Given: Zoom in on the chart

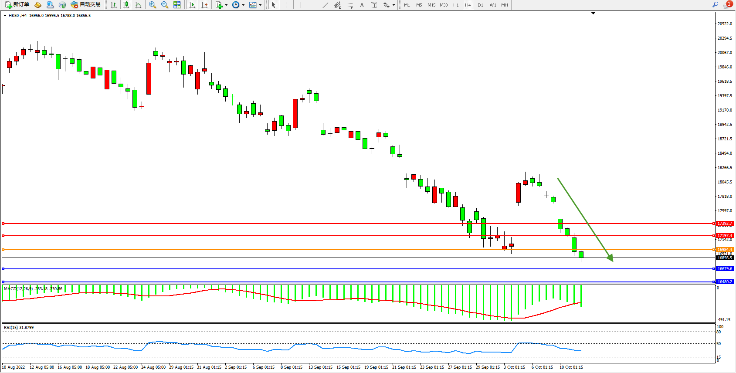Looking at the screenshot, I should tap(153, 5).
